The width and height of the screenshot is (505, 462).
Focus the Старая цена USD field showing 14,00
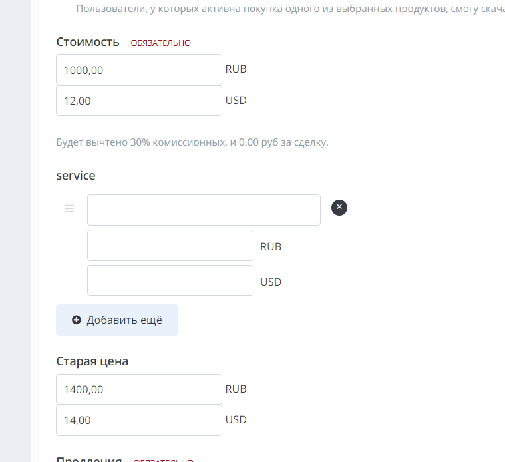coord(138,420)
